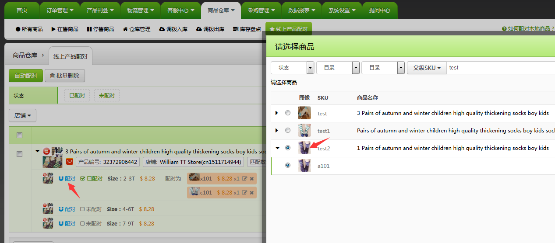The width and height of the screenshot is (555, 243).
Task: Click the Size 7-9T variant thumbnail
Action: pos(48,223)
